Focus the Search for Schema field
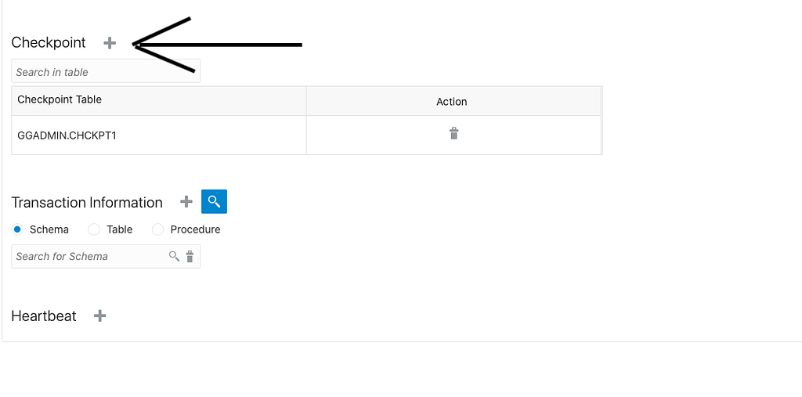The image size is (802, 397). [89, 256]
